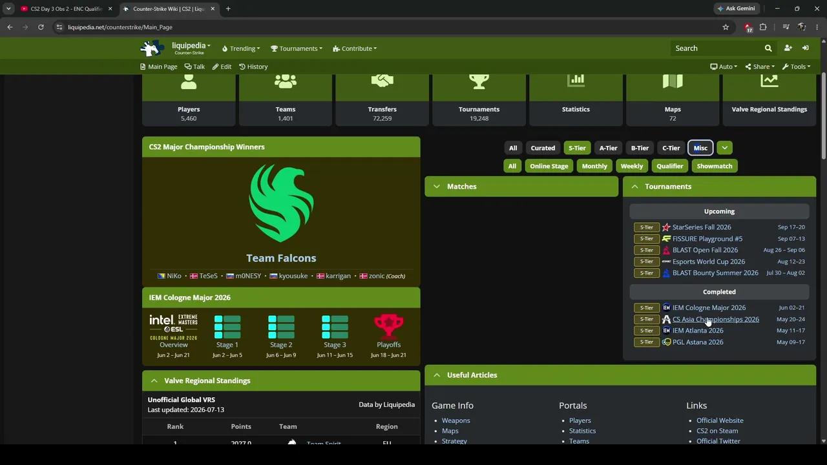Image resolution: width=827 pixels, height=465 pixels.
Task: Open the Edit tab
Action: pyautogui.click(x=222, y=67)
